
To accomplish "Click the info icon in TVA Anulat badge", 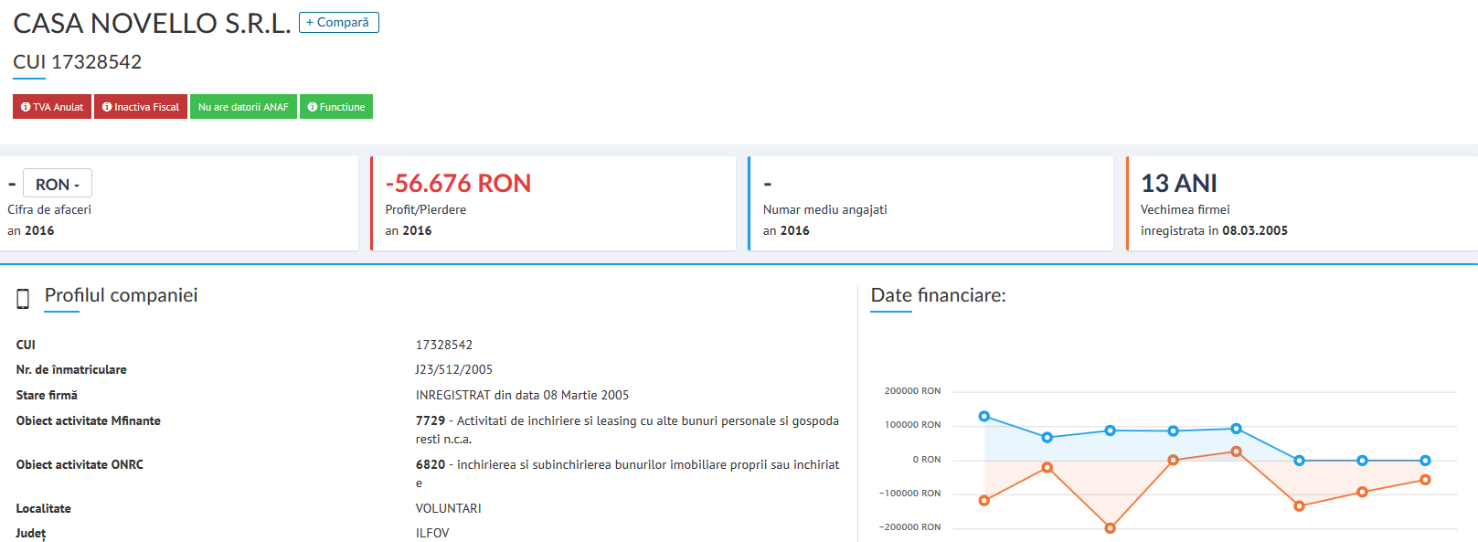I will (26, 107).
